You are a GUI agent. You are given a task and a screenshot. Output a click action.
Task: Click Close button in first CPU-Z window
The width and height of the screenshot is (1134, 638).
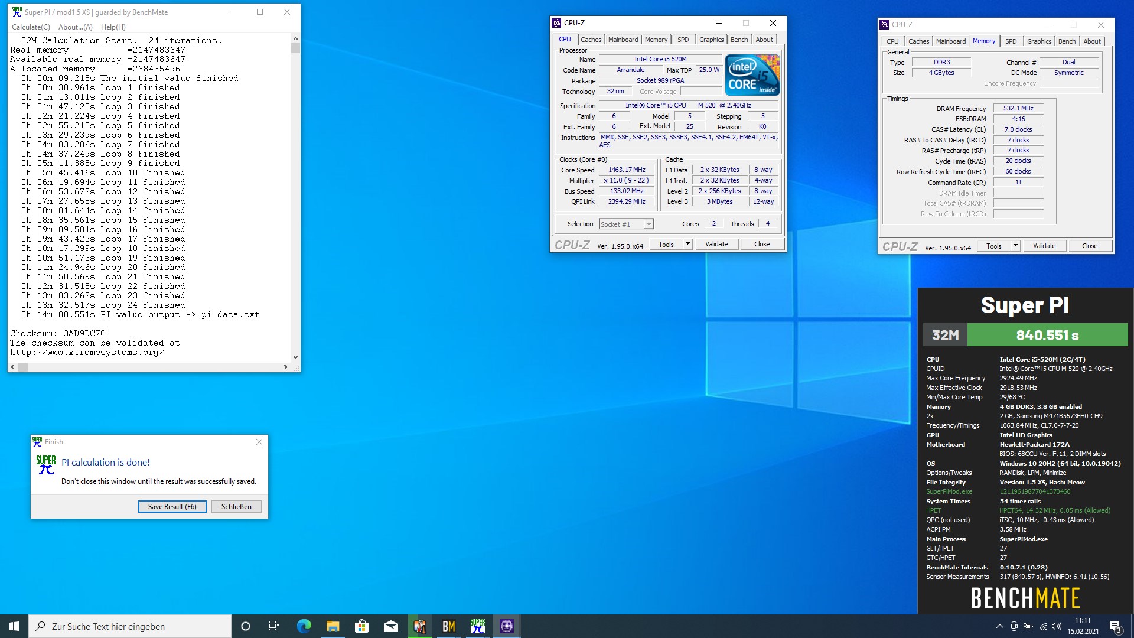[762, 244]
